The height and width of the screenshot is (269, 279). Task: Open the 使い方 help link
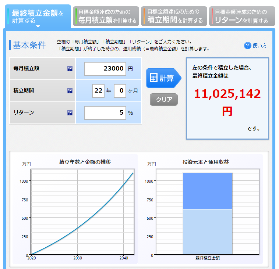coord(259,46)
